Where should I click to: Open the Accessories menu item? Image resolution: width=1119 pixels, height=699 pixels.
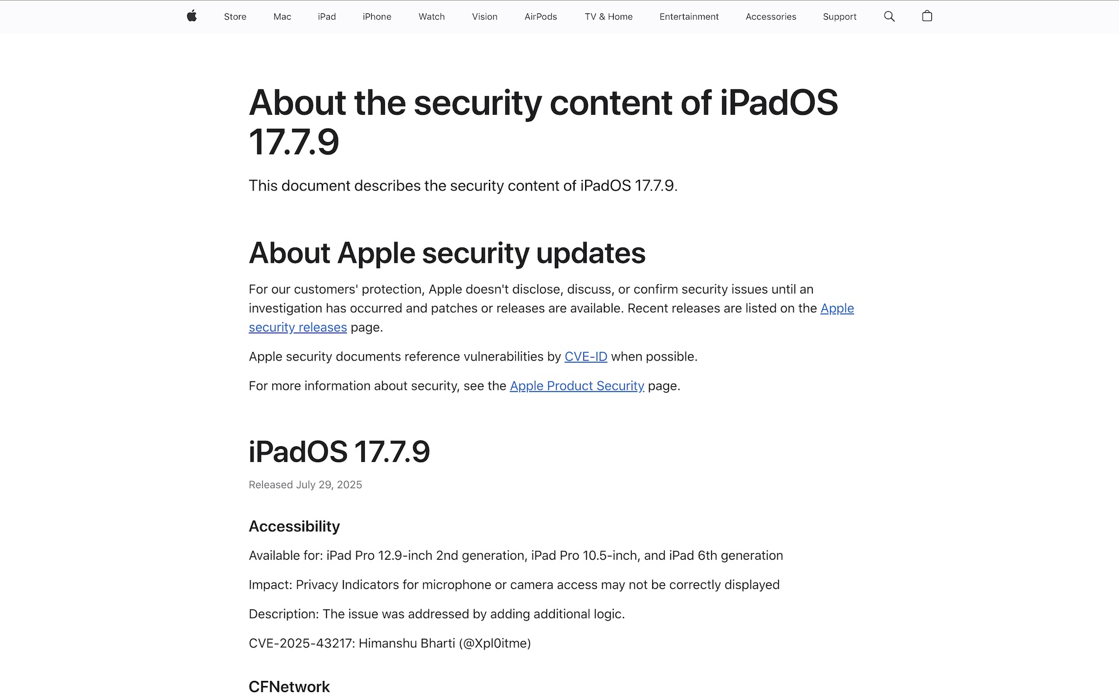(x=770, y=17)
